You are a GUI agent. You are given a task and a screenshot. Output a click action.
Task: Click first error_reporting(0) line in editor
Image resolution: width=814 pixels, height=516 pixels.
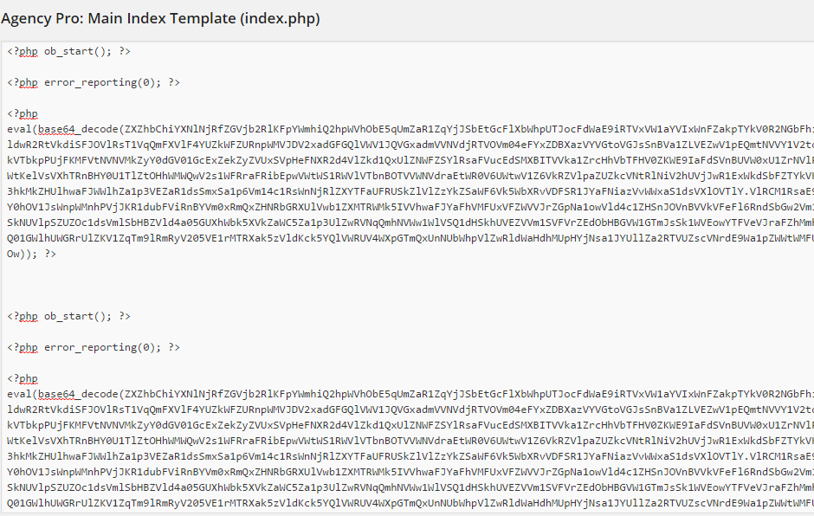point(94,82)
